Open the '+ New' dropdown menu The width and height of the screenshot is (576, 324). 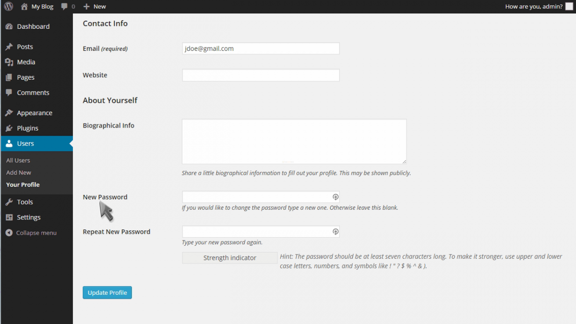point(94,6)
